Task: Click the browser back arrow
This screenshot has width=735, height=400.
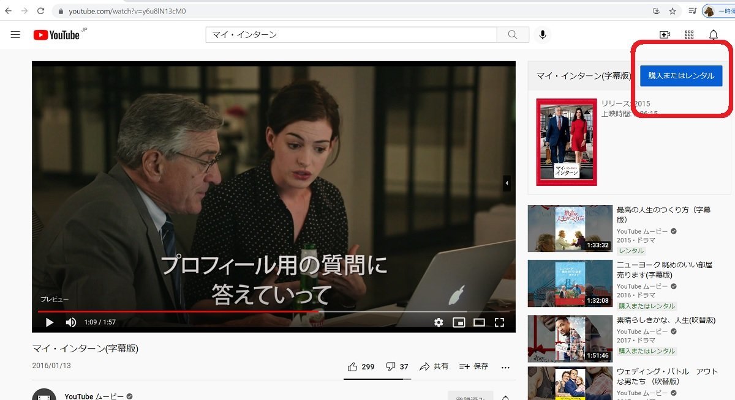Action: click(9, 11)
